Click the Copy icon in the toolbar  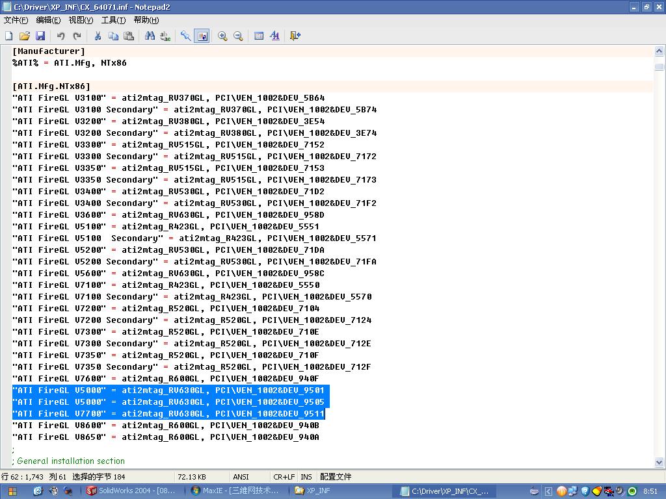click(x=113, y=36)
